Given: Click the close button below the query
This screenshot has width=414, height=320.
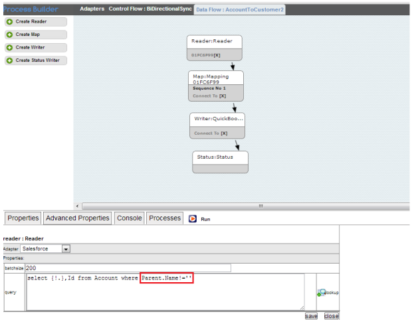Looking at the screenshot, I should (331, 316).
